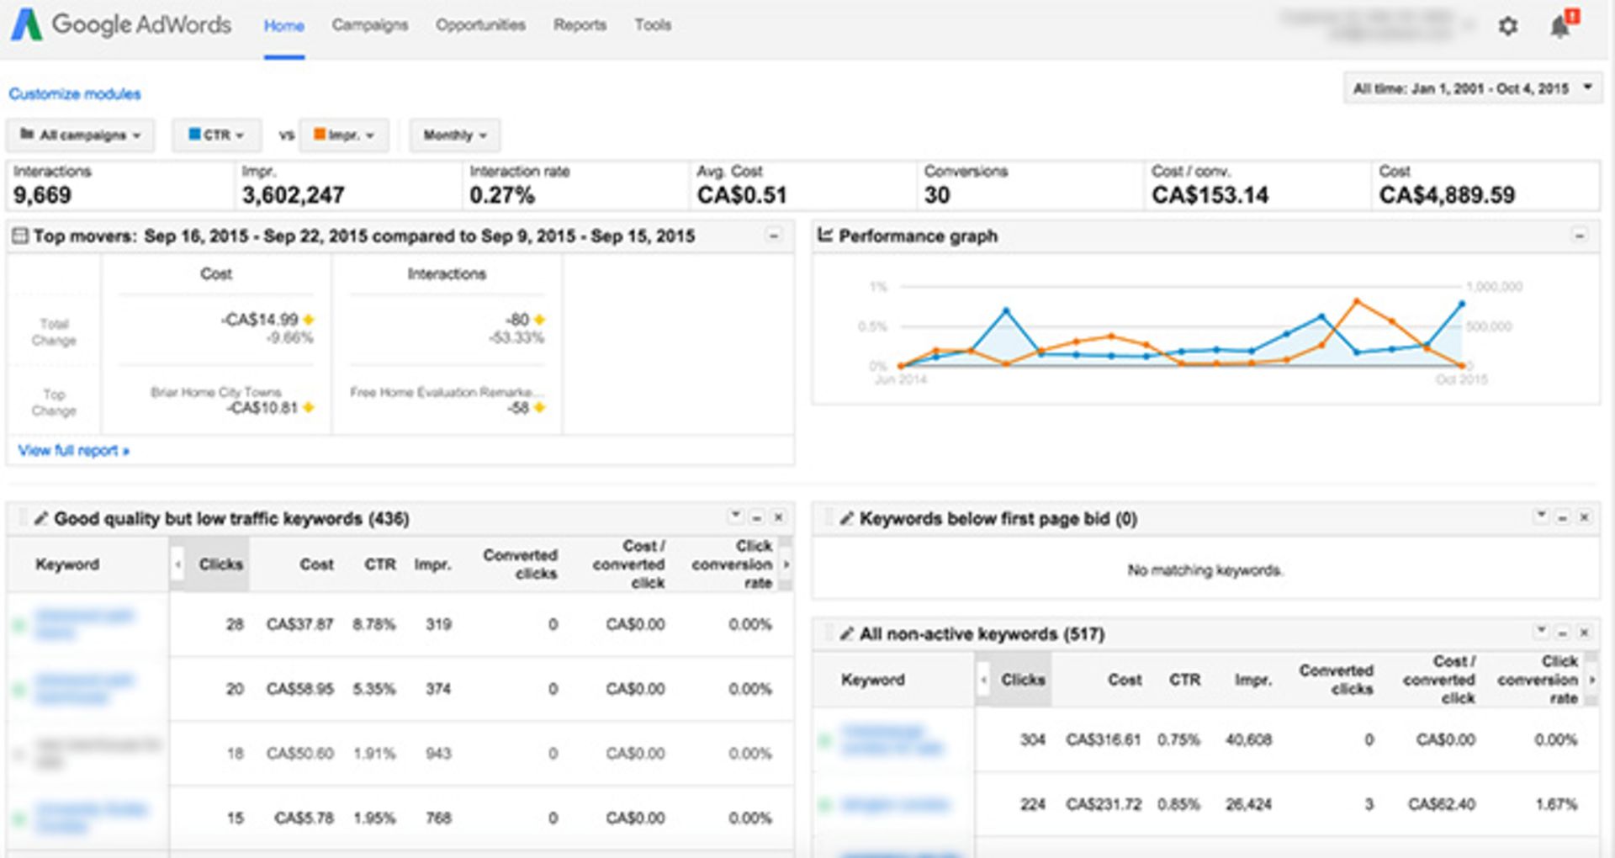Screen dimensions: 1615x858
Task: Minimize the Performance graph module
Action: (1579, 236)
